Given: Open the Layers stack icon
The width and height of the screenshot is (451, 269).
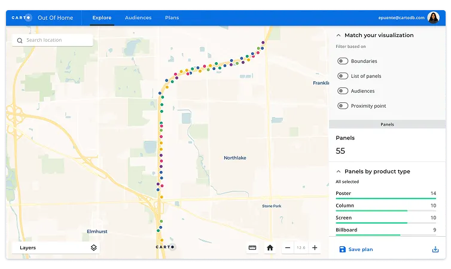Looking at the screenshot, I should [94, 247].
